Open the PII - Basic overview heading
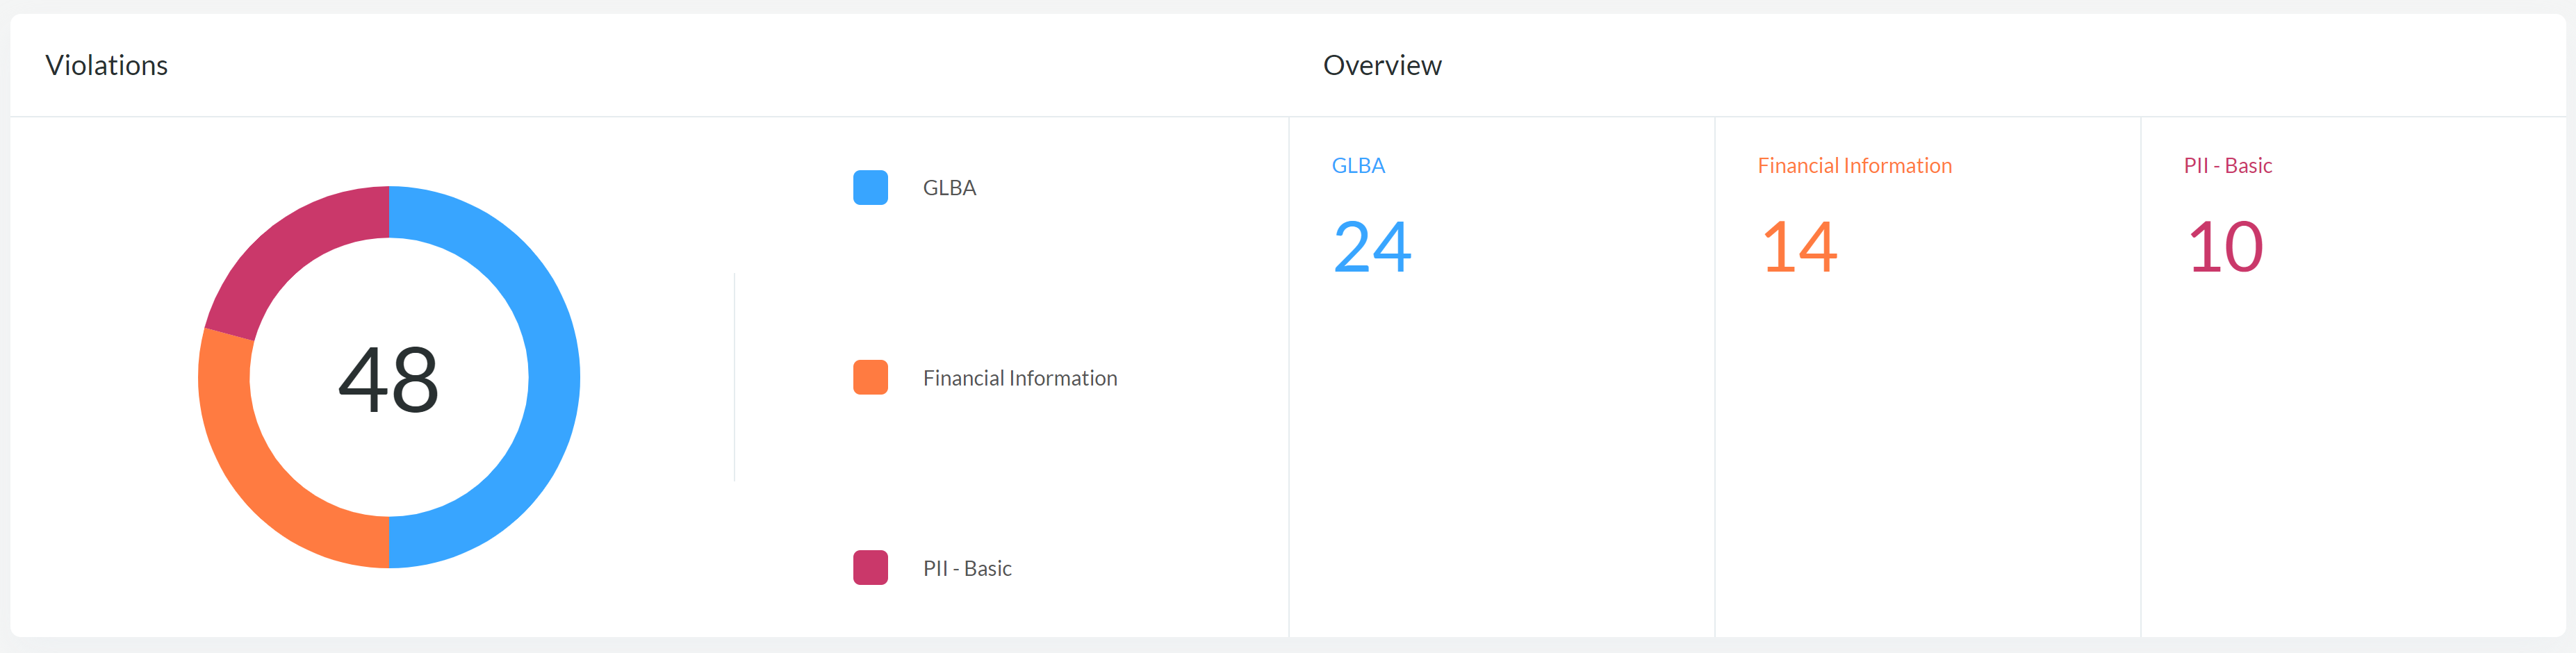The height and width of the screenshot is (653, 2576). click(2227, 166)
